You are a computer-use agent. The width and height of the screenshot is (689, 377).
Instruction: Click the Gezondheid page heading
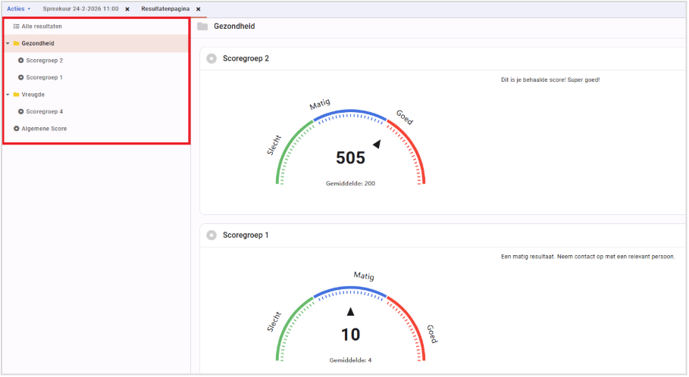(234, 26)
